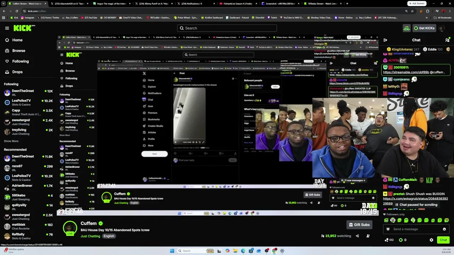
Task: Expand Following list with Show more
Action: 11,141
